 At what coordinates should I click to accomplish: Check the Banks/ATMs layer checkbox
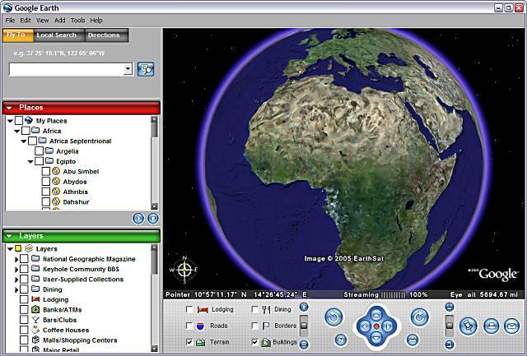pos(24,309)
